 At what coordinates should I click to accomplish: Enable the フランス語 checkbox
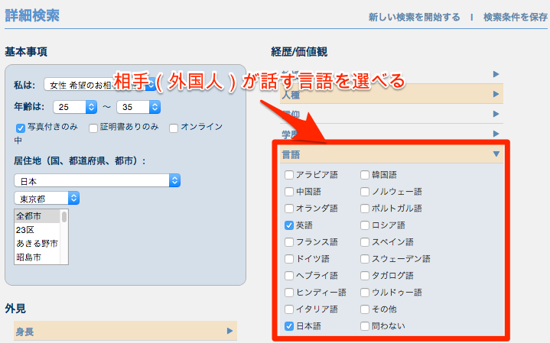(x=288, y=242)
